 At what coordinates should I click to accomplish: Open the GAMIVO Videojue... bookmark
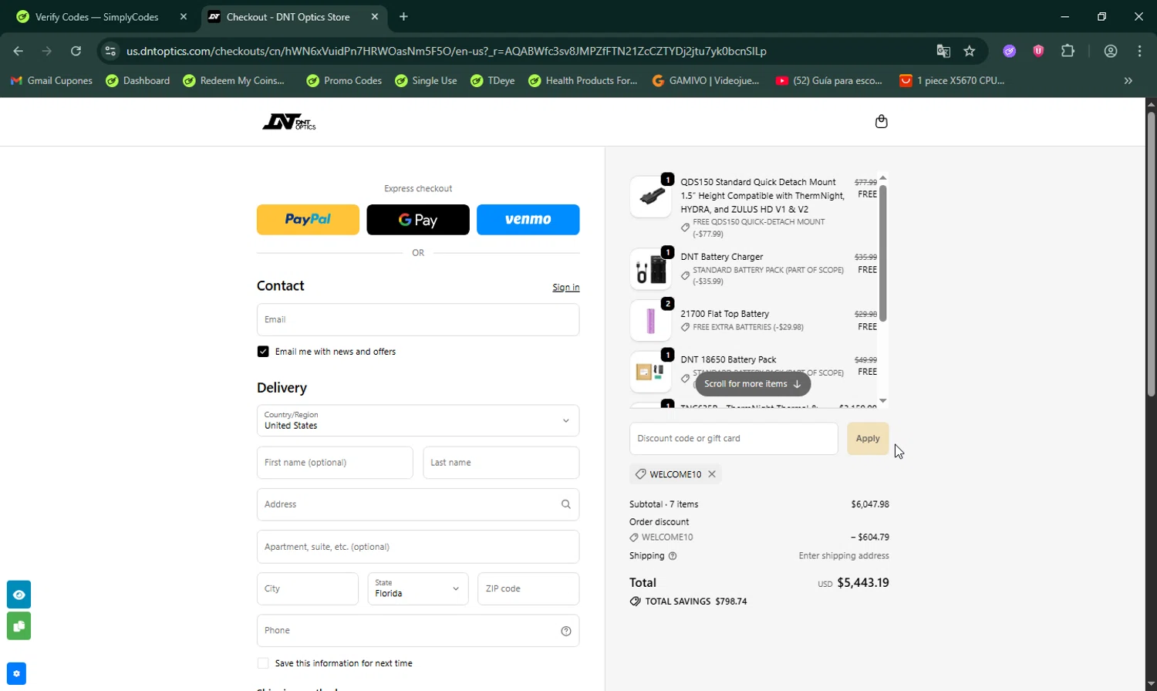706,80
